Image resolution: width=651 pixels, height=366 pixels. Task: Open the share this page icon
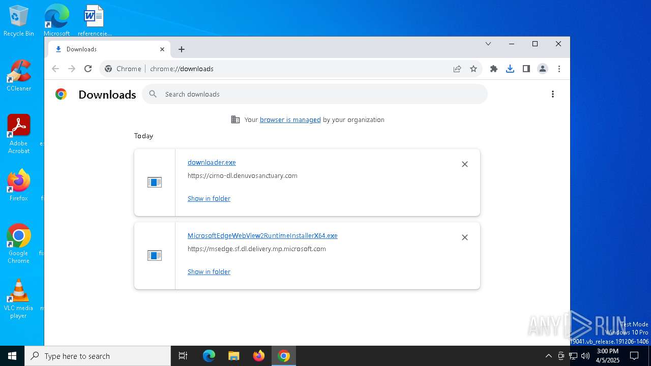[x=457, y=69]
